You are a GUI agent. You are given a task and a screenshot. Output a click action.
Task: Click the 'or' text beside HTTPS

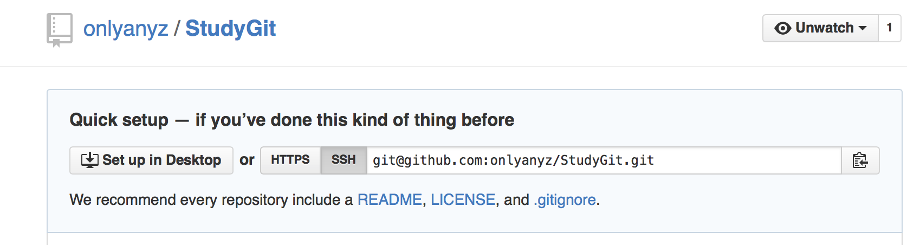(247, 160)
